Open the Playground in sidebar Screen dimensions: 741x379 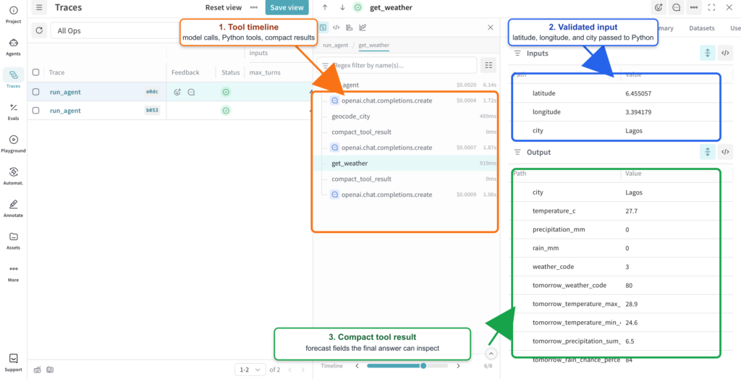coord(13,143)
